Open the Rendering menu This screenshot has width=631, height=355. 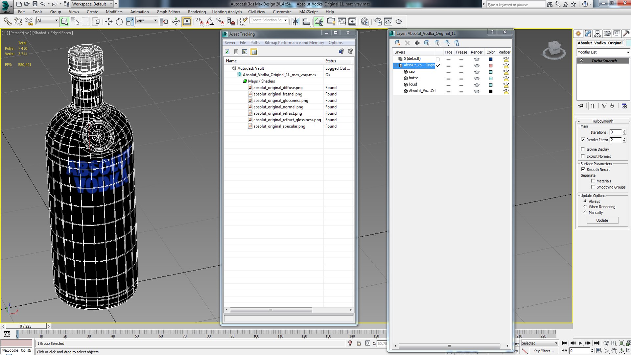click(x=197, y=12)
